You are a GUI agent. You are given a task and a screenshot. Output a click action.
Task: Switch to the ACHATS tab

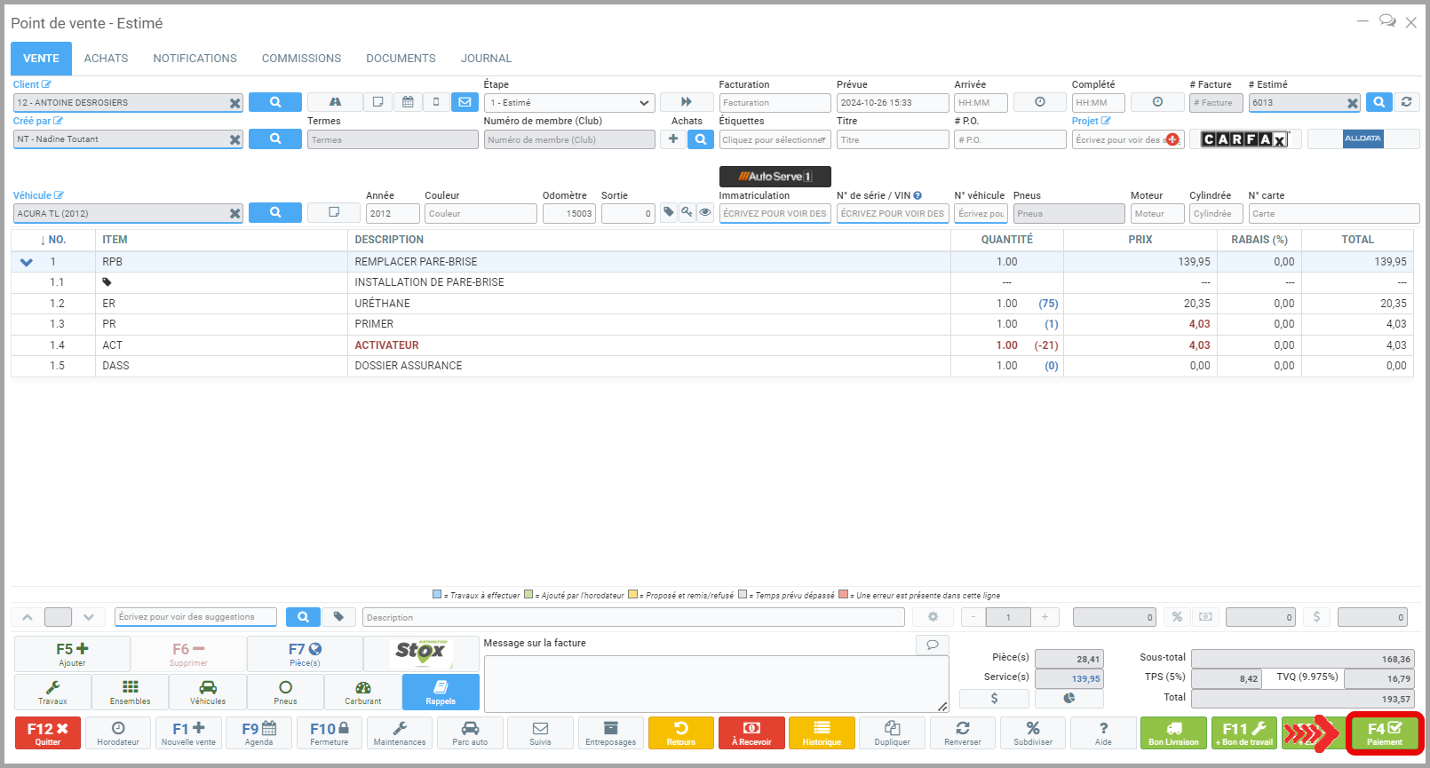[106, 59]
